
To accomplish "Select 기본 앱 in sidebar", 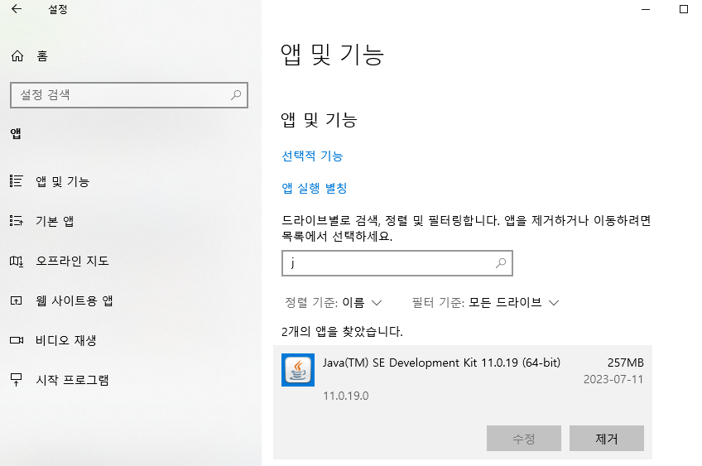I will coord(55,221).
